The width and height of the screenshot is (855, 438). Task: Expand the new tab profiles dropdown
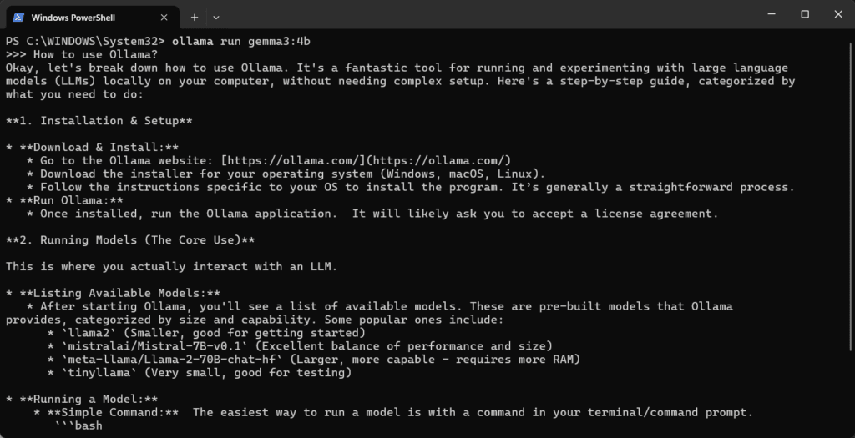pyautogui.click(x=216, y=17)
